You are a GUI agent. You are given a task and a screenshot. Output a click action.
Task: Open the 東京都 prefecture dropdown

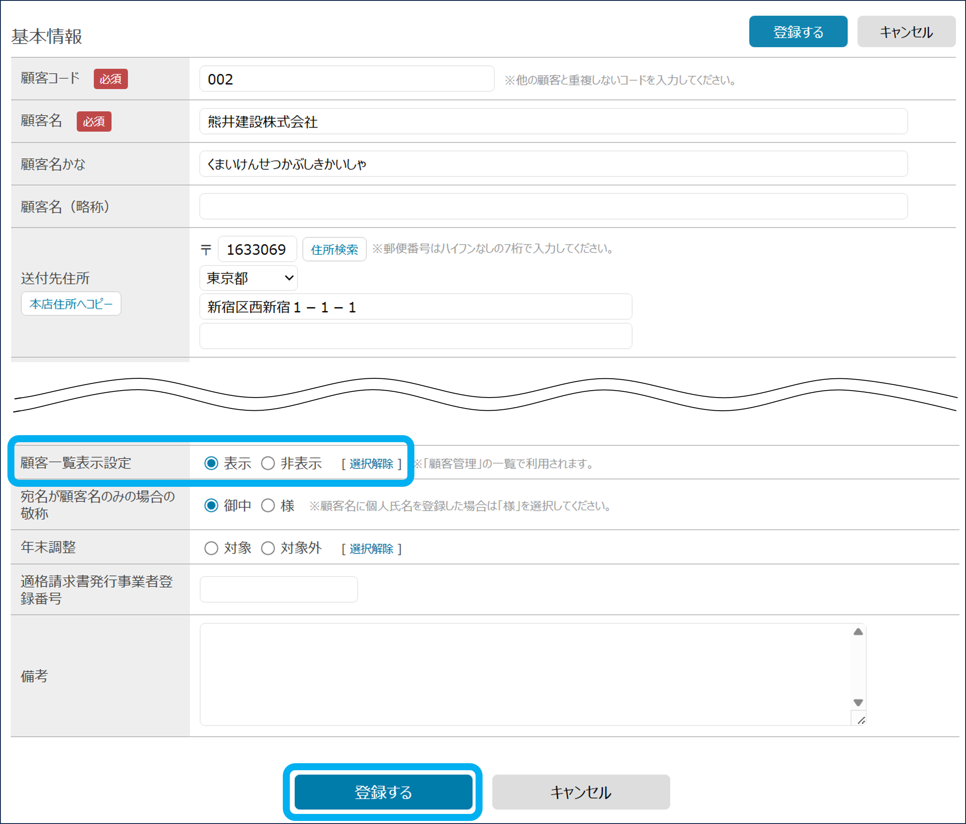tap(248, 278)
